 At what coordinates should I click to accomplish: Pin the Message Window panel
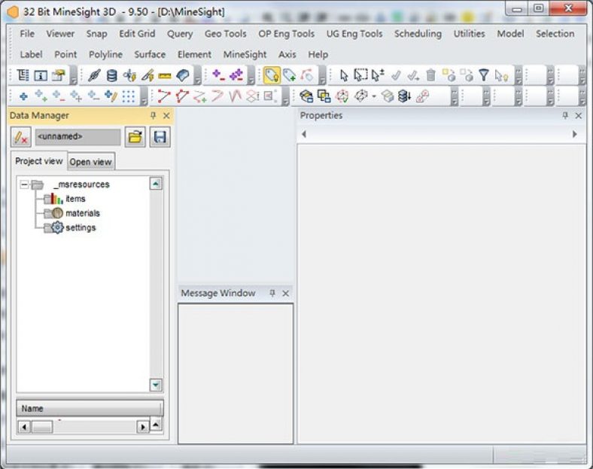coord(272,293)
